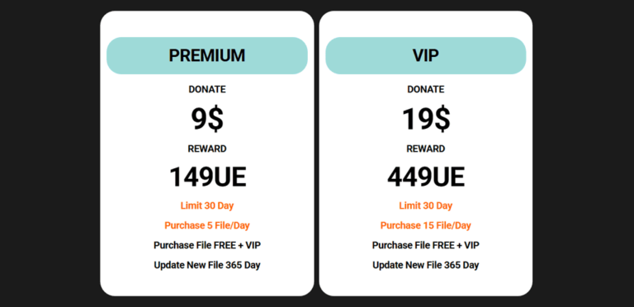
Task: Select the PREMIUM plan header
Action: [x=207, y=56]
